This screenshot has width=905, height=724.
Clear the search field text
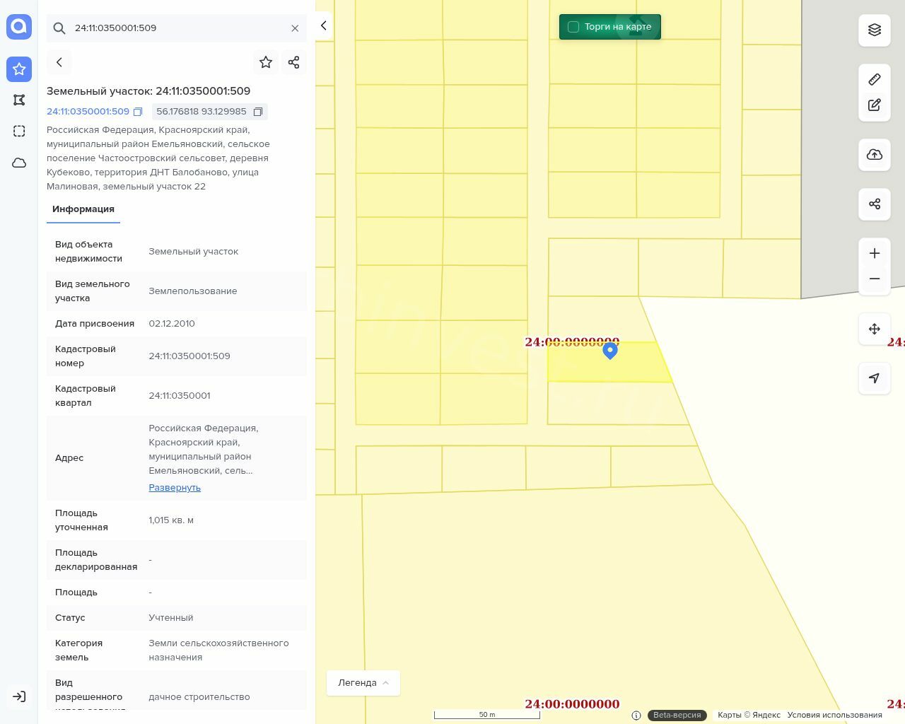pos(295,28)
